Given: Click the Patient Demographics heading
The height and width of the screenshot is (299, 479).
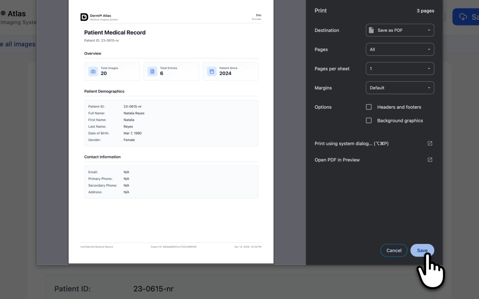Looking at the screenshot, I should tap(104, 91).
